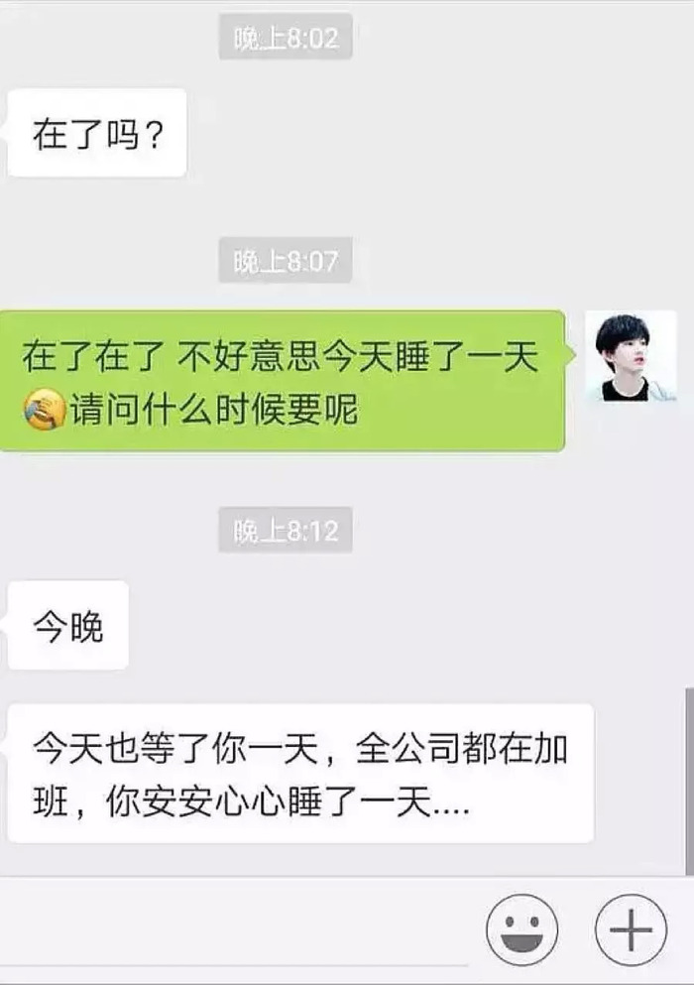Click the chat scrollbar thumb on right edge
This screenshot has height=985, width=694.
[689, 781]
